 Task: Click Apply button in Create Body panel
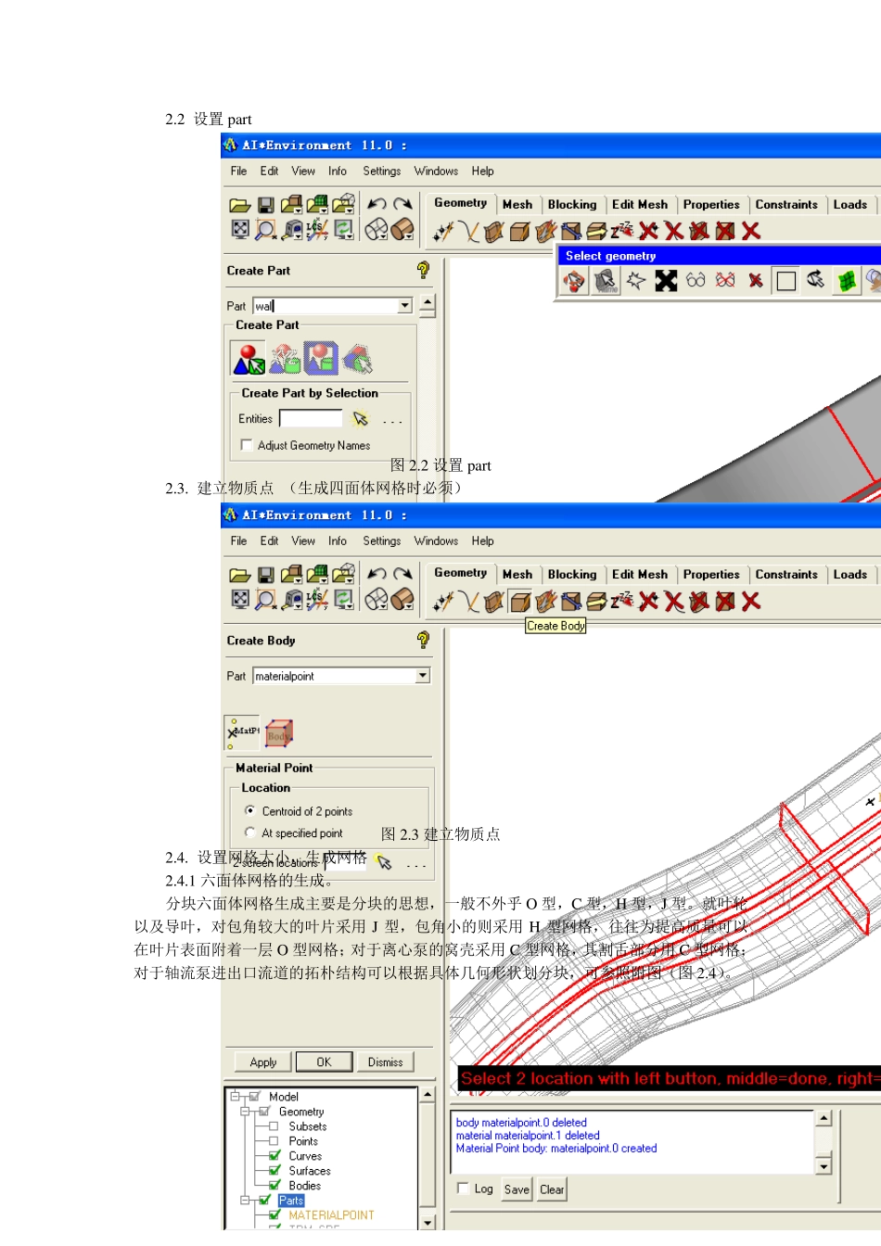tap(263, 1062)
